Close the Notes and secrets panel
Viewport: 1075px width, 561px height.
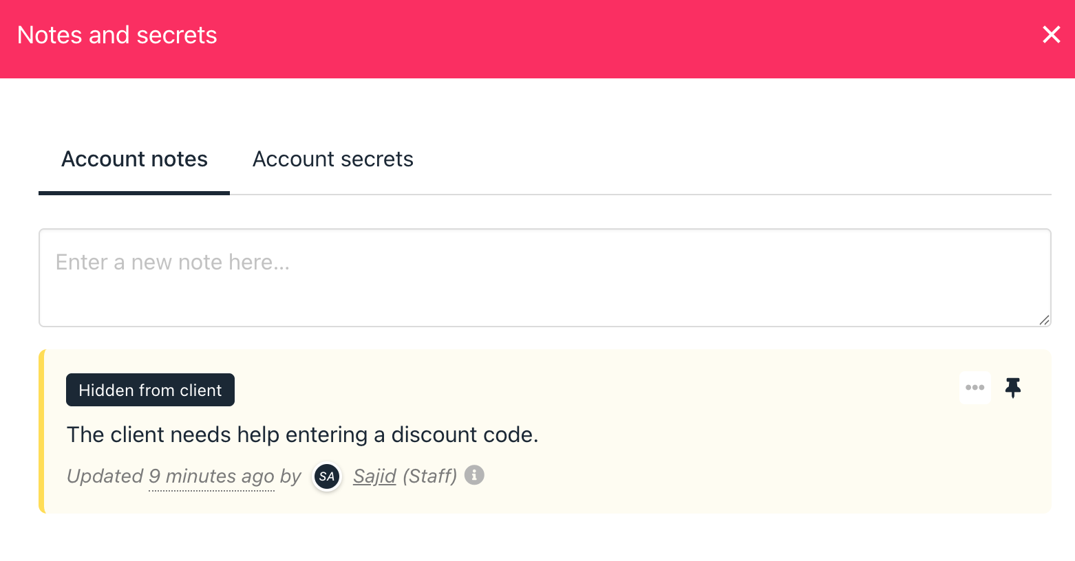pos(1051,34)
